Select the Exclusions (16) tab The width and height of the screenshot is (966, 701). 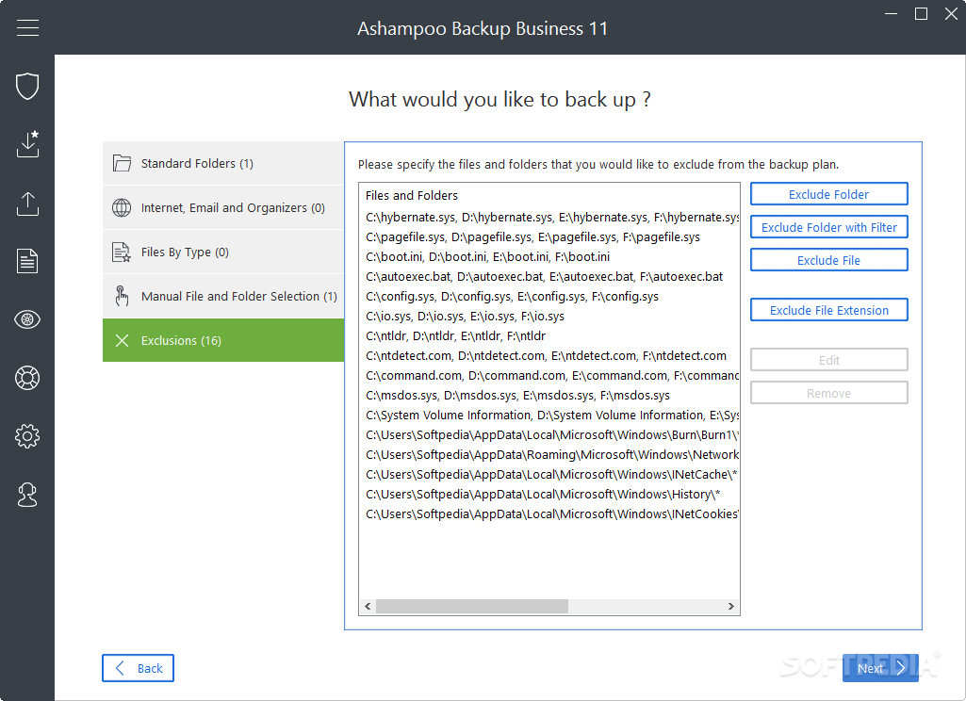coord(223,340)
